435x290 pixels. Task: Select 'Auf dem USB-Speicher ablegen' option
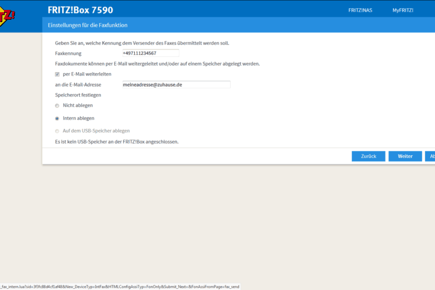(57, 131)
